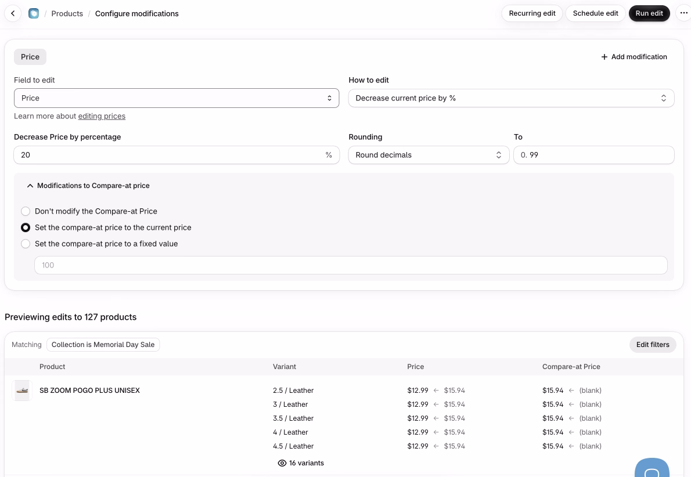Click Collection is Memorial Day Sale filter
691x477 pixels.
click(x=103, y=345)
